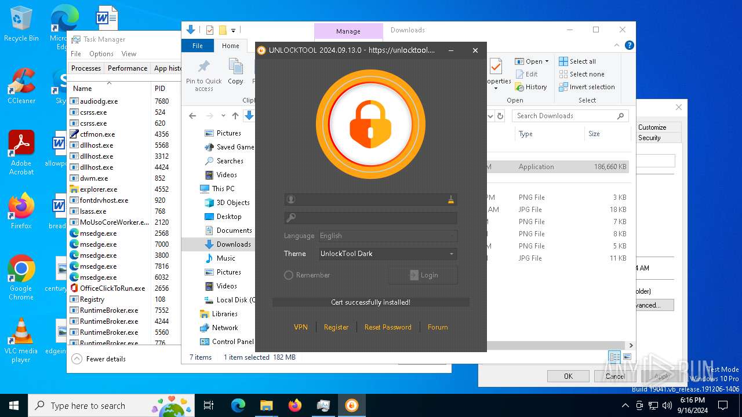Open Microsoft Edge from the taskbar
This screenshot has width=742, height=417.
[238, 405]
